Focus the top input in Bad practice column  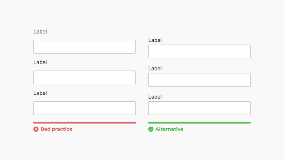(84, 47)
